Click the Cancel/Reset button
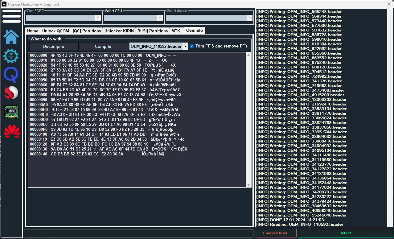The width and height of the screenshot is (394, 239). pos(275,233)
